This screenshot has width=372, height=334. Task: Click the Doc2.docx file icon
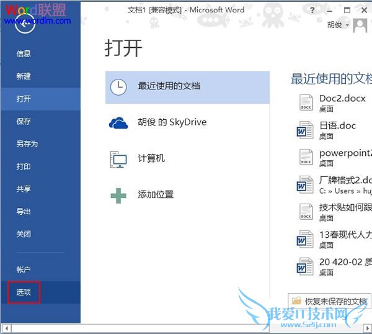point(306,103)
